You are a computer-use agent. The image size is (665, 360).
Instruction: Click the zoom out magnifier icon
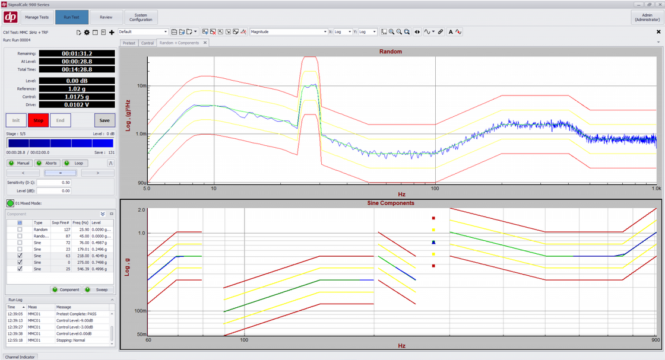399,32
